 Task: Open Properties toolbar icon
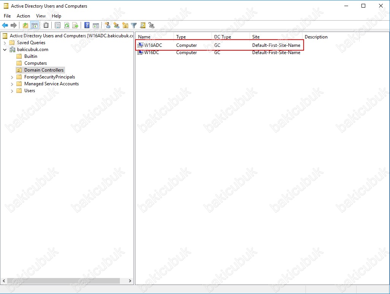pos(58,25)
